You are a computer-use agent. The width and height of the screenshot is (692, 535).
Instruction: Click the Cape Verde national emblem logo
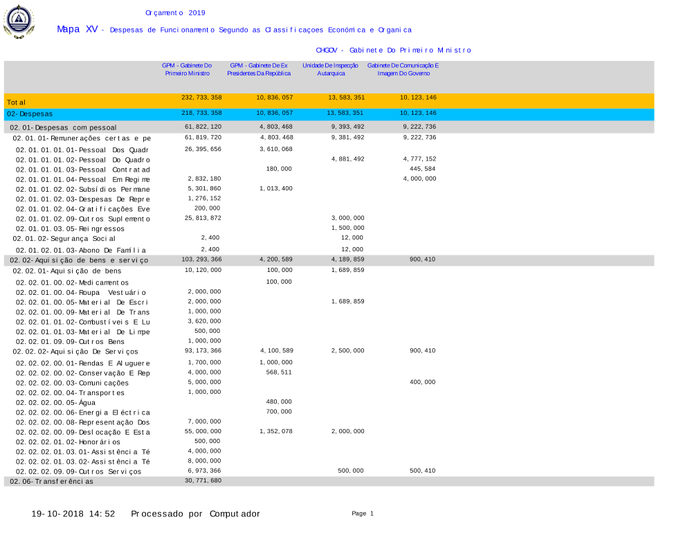[x=18, y=23]
